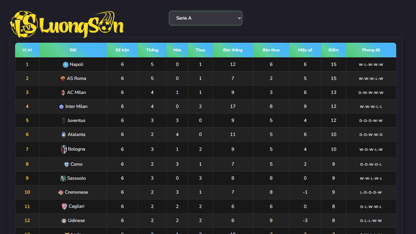Click the AC Milan club crest icon

click(62, 93)
